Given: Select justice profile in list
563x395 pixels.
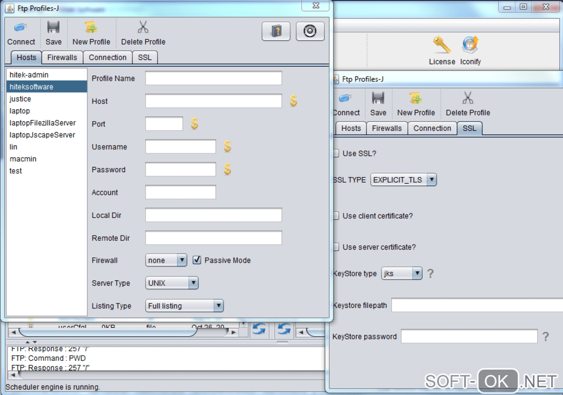Looking at the screenshot, I should [x=47, y=99].
